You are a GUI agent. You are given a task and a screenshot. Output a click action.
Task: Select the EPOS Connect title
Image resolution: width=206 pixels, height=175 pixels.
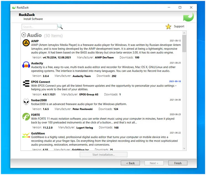[x=40, y=82]
